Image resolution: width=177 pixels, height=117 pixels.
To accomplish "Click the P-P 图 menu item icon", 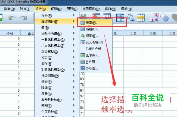I will 83,62.
